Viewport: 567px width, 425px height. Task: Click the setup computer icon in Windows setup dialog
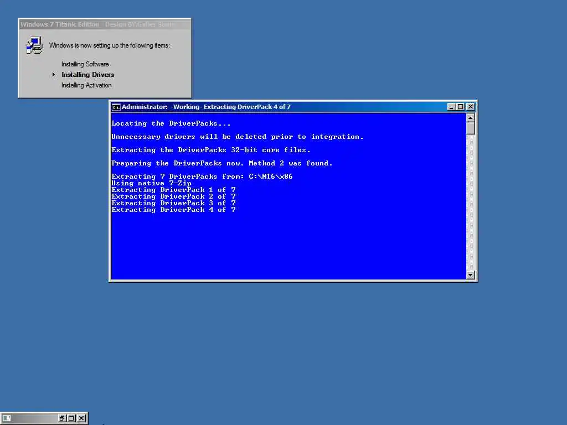coord(35,45)
